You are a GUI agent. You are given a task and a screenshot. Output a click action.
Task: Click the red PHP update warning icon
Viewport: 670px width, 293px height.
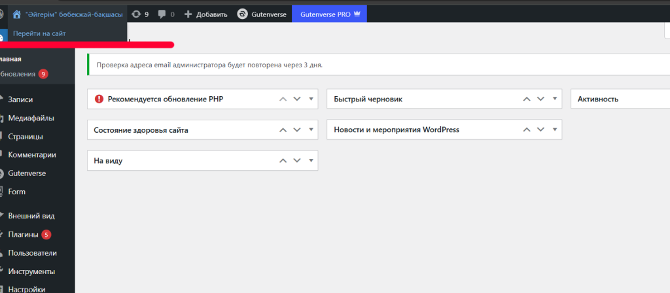pos(99,99)
